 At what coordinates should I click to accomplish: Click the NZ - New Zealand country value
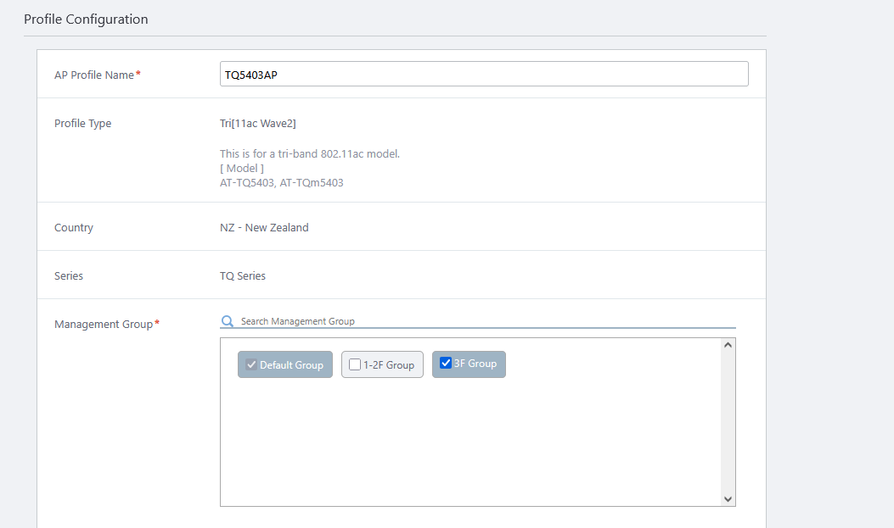pos(264,227)
